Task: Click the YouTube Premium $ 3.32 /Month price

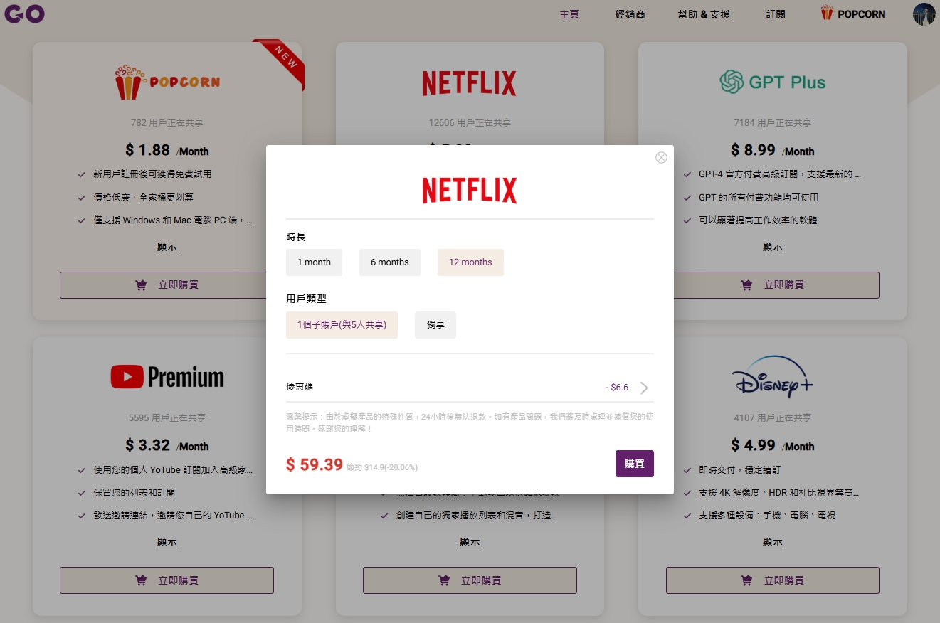Action: pyautogui.click(x=167, y=445)
